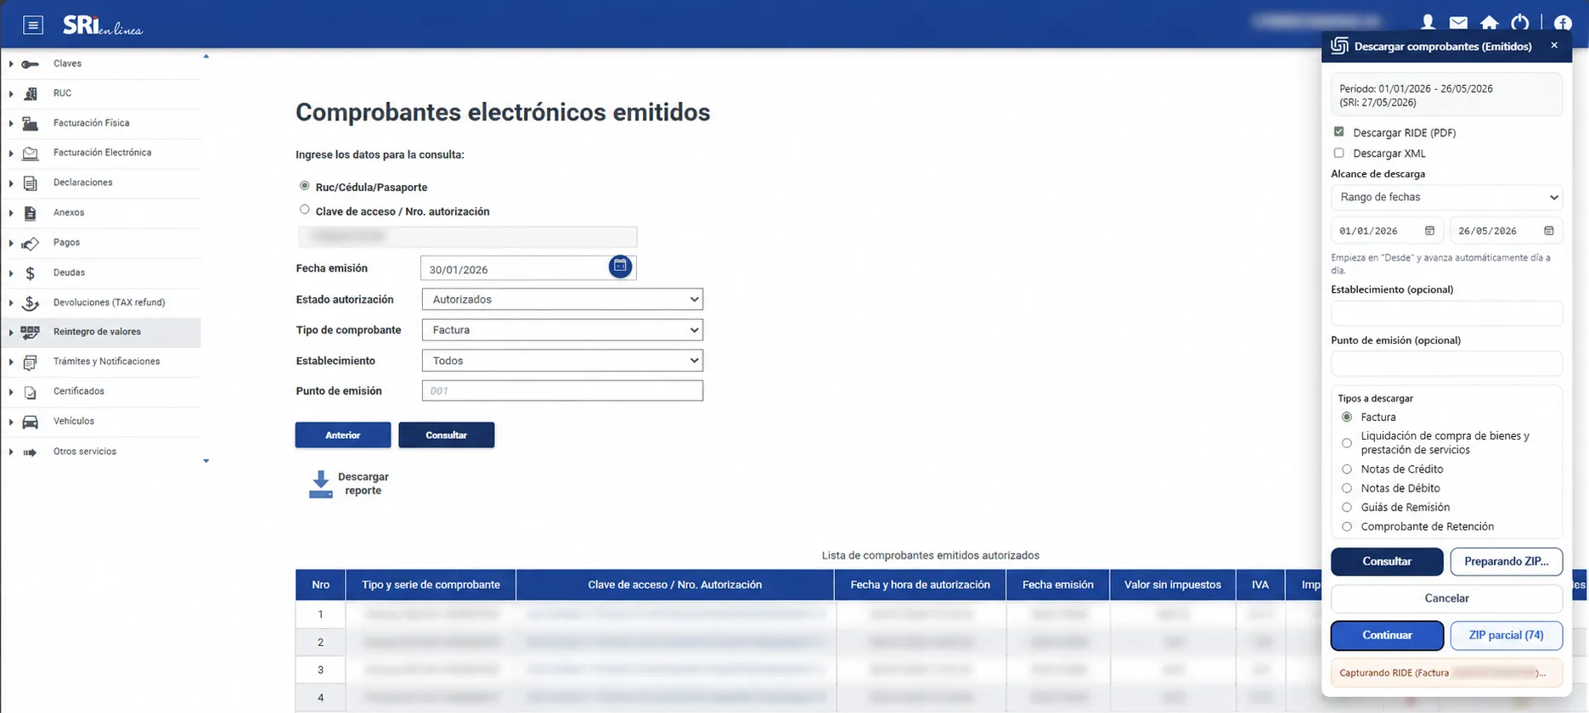This screenshot has height=713, width=1589.
Task: Open Devoluciones (TAX refund) menu item
Action: 109,302
